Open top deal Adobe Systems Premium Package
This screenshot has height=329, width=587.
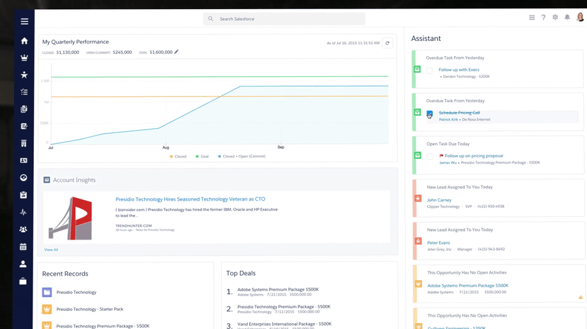(278, 289)
